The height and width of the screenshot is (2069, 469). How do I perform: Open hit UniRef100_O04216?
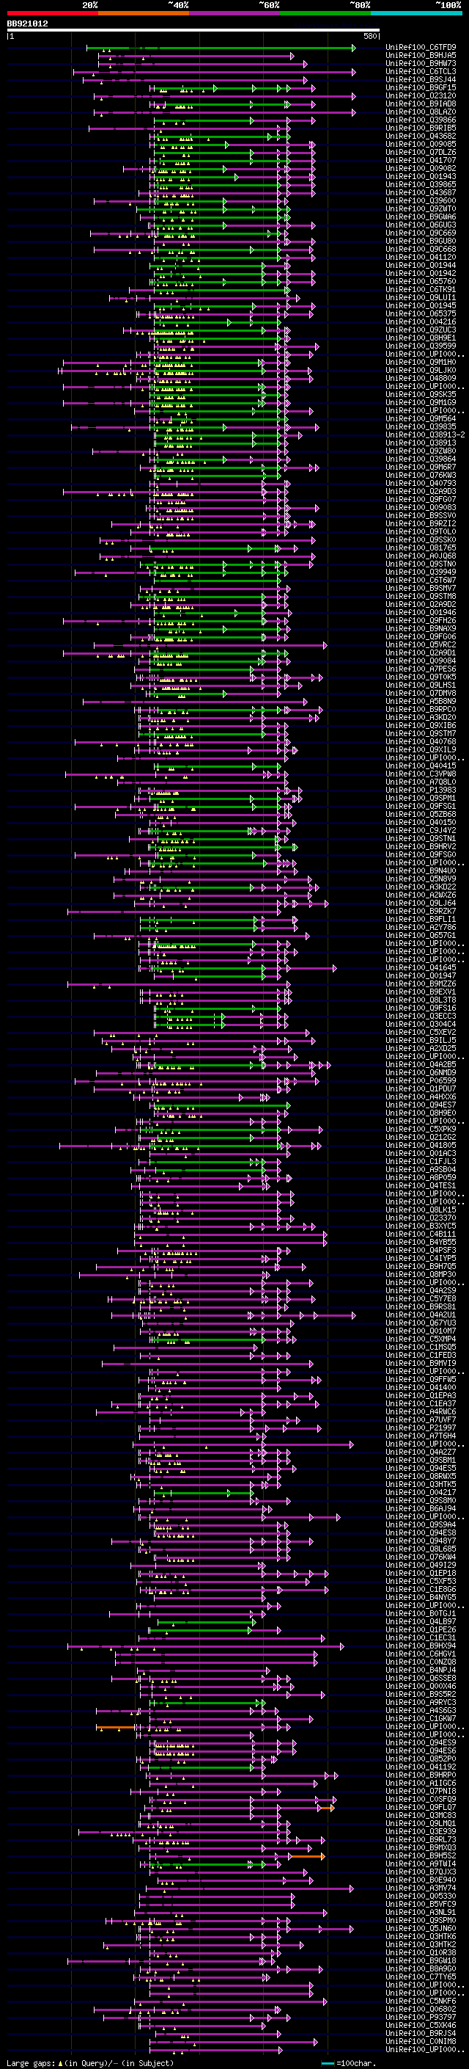click(x=421, y=321)
